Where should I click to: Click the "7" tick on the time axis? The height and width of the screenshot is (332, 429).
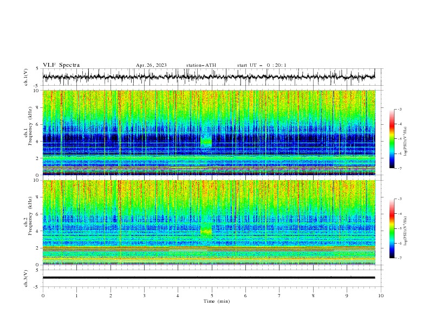pyautogui.click(x=279, y=296)
